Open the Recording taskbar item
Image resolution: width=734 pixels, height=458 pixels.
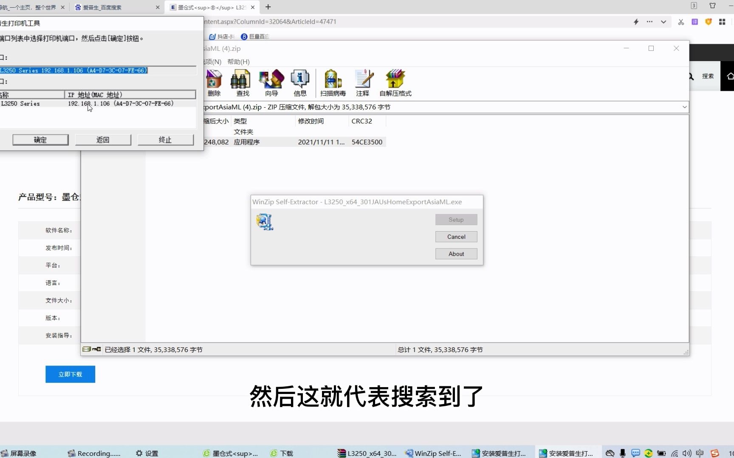94,453
